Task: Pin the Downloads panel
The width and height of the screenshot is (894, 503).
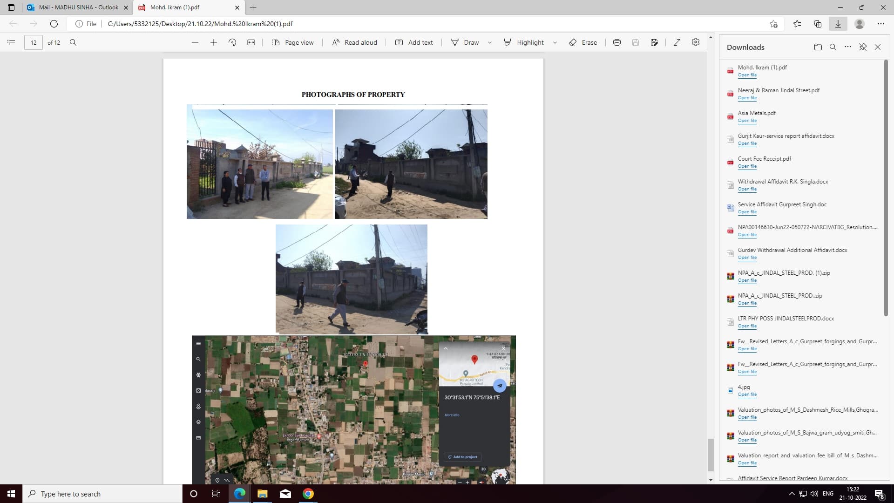Action: click(x=863, y=47)
